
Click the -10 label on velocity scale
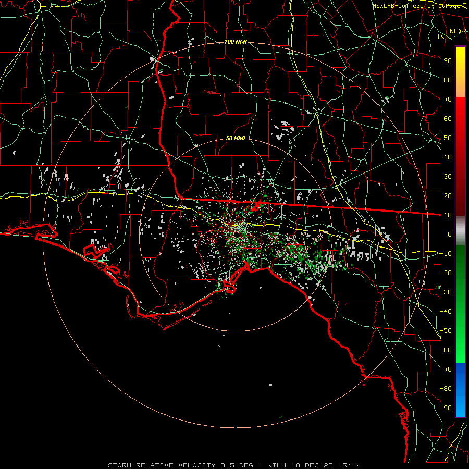coord(446,254)
